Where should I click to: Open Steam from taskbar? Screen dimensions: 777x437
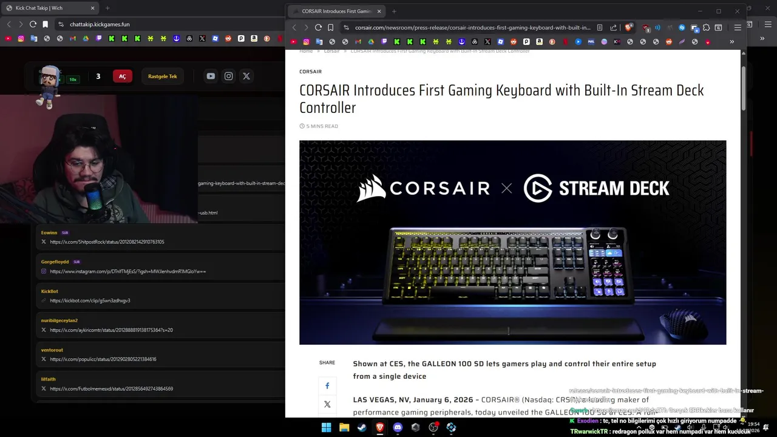coord(362,427)
